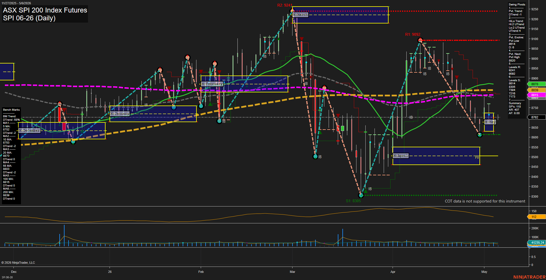Click the May swing low pivot marker
546x280 pixels.
point(479,135)
